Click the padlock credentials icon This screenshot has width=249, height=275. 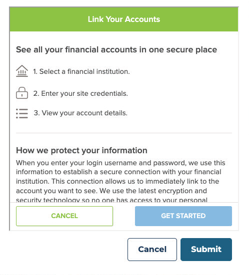pos(22,93)
